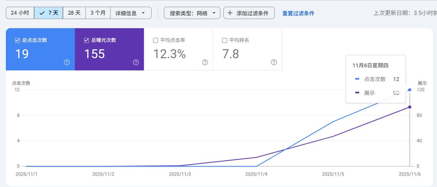437x187 pixels.
Task: Click the plus icon in 添加过滤条件
Action: [x=230, y=13]
